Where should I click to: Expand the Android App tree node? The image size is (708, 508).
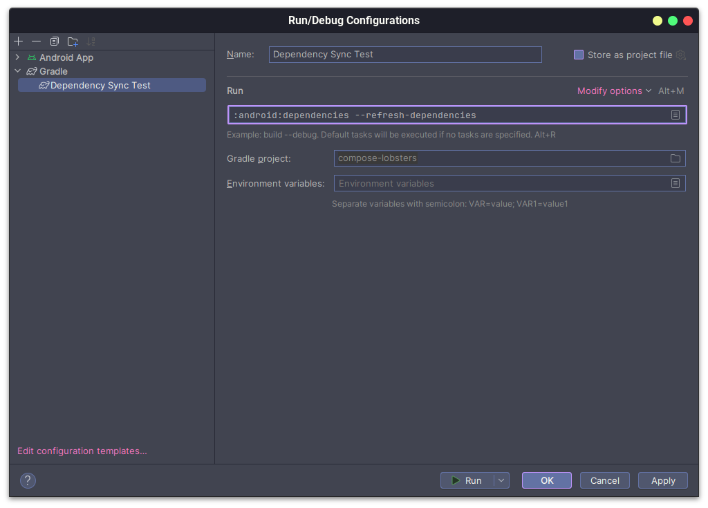(17, 57)
